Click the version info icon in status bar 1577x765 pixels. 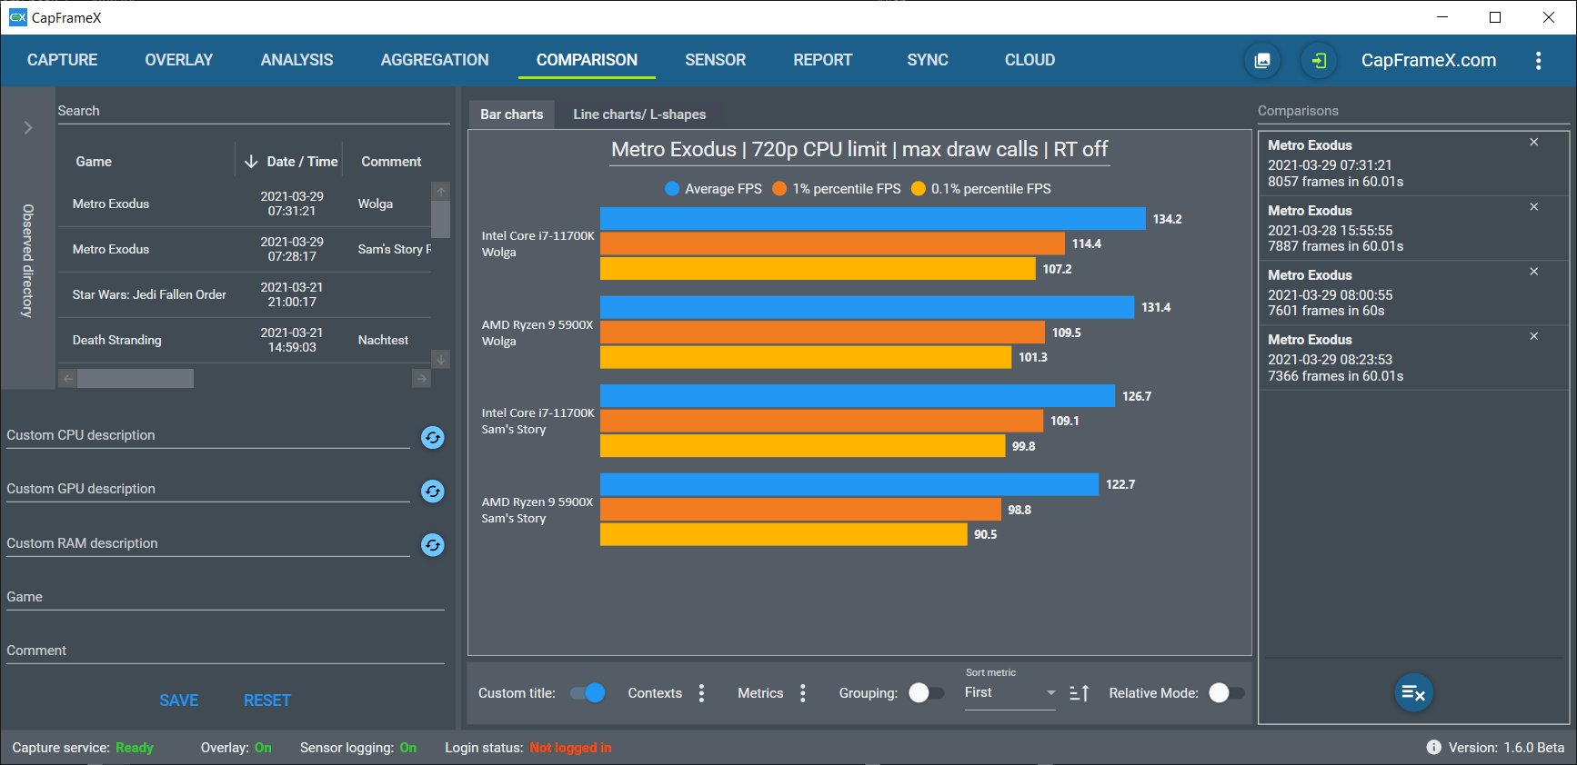click(x=1433, y=748)
